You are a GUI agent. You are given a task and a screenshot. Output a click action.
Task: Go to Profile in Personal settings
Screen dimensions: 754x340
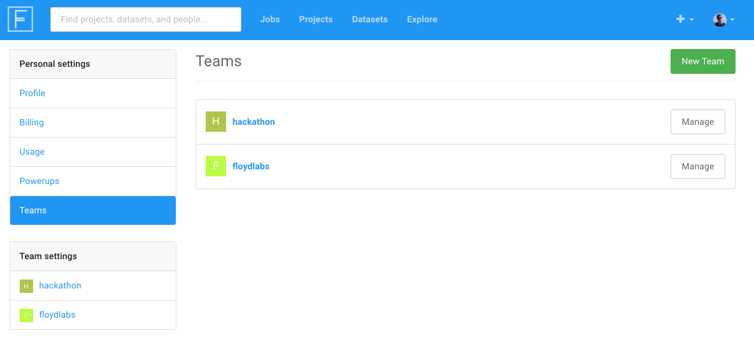pyautogui.click(x=93, y=94)
